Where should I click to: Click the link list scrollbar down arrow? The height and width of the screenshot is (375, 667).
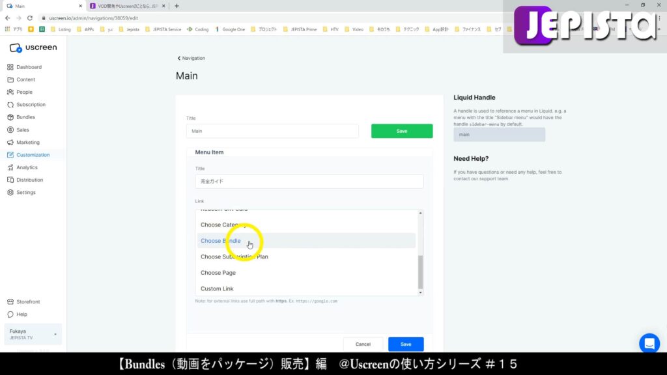[x=420, y=292]
